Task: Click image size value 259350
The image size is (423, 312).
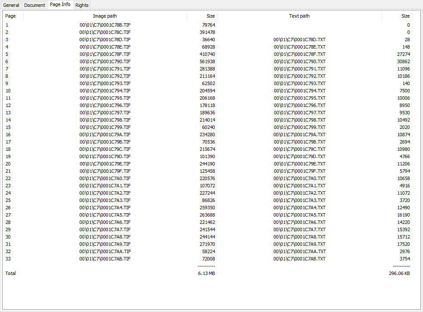Action: click(x=207, y=208)
